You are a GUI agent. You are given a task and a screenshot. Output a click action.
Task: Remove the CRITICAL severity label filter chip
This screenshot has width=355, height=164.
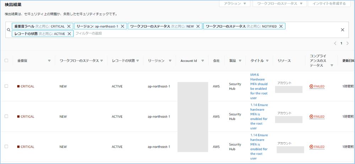tap(69, 26)
